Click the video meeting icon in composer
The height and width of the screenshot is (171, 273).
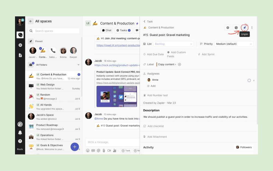point(109,151)
